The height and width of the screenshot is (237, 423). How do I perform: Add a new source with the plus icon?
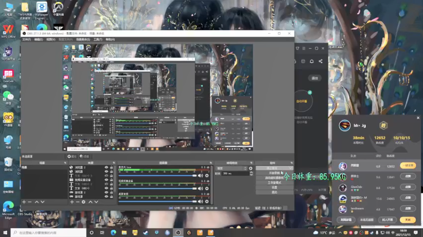71,202
